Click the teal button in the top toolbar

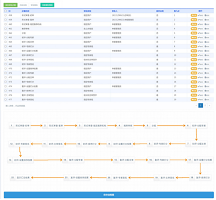[47, 5]
